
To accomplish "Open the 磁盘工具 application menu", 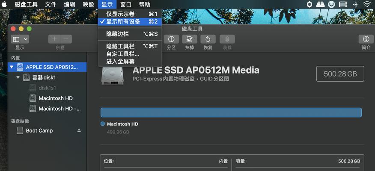I will coord(26,4).
